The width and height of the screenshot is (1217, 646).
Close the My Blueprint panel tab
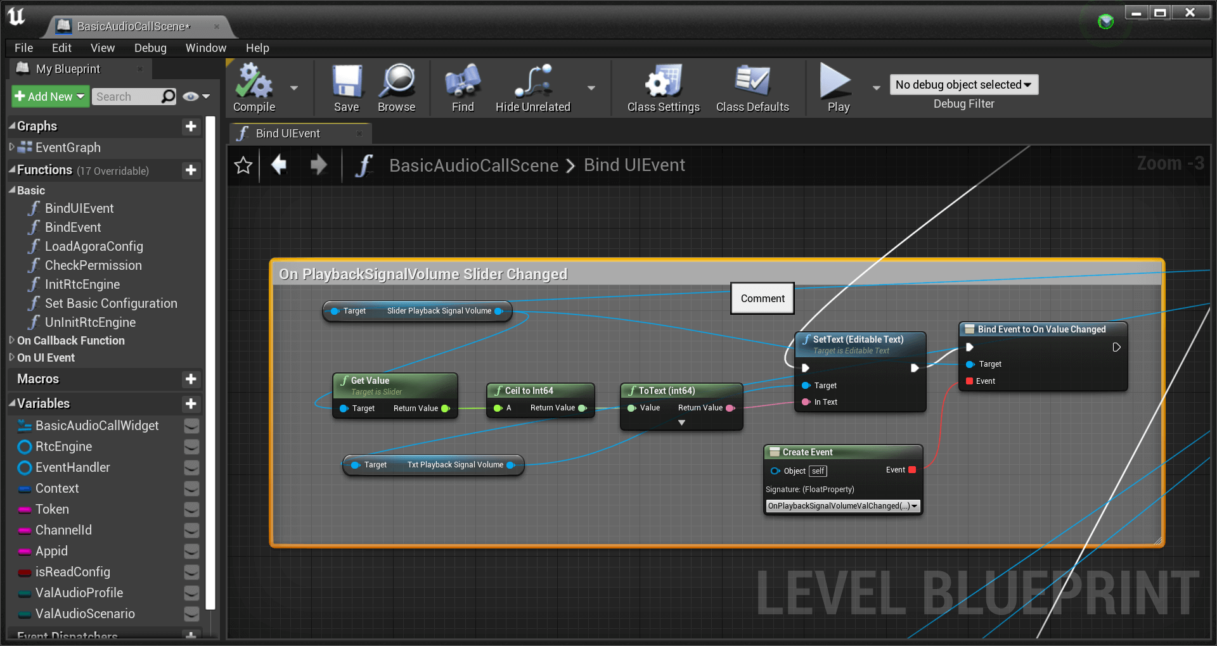click(140, 69)
